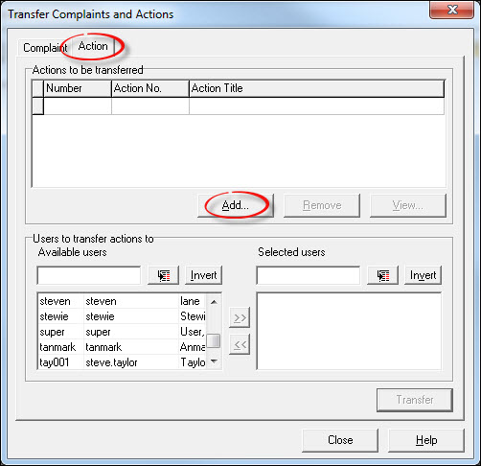The width and height of the screenshot is (481, 466).
Task: Select the stewie user row
Action: (x=122, y=316)
